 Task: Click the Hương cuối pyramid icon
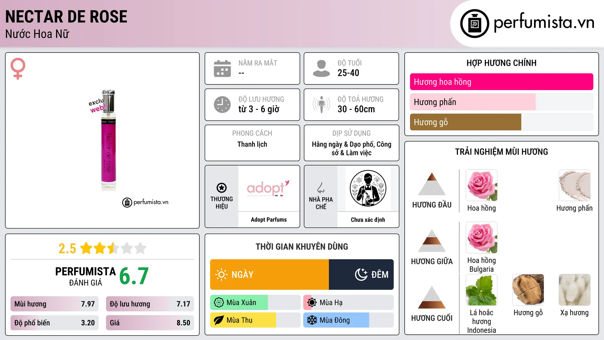(x=432, y=297)
